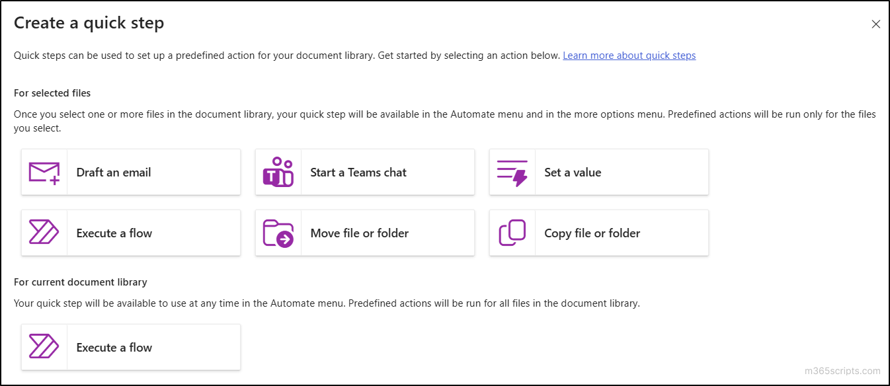Select Copy file or folder action
This screenshot has height=386, width=890.
(599, 233)
